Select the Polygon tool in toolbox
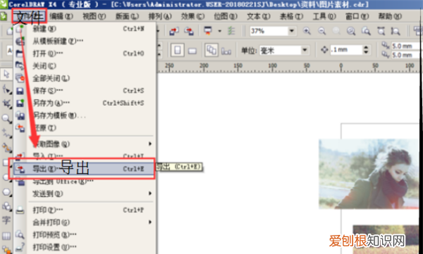 (x=6, y=192)
